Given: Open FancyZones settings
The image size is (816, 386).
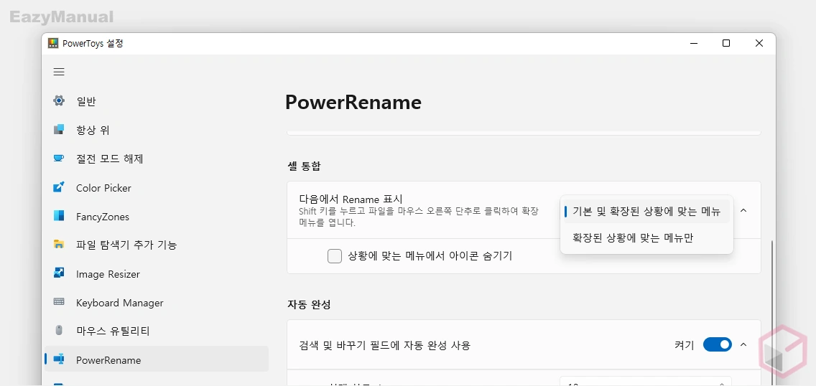Looking at the screenshot, I should [x=157, y=216].
